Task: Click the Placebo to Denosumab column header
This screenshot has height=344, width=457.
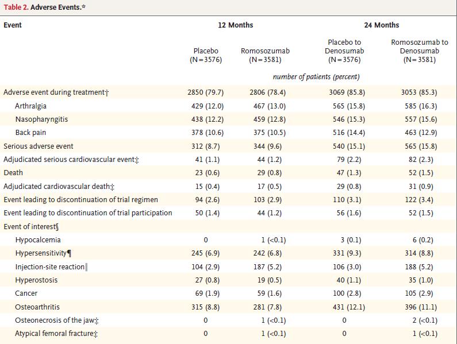Action: click(x=345, y=51)
